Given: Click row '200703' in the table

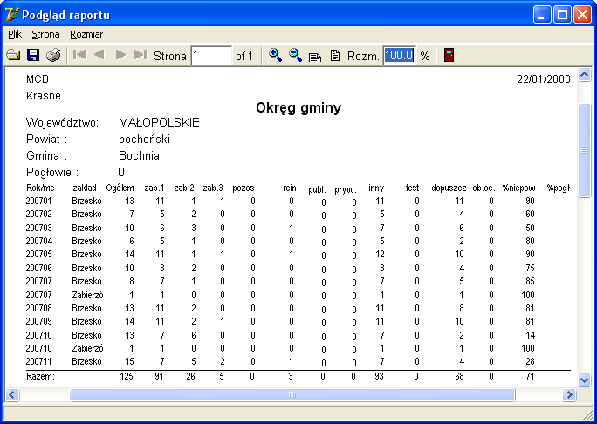Looking at the screenshot, I should point(298,228).
